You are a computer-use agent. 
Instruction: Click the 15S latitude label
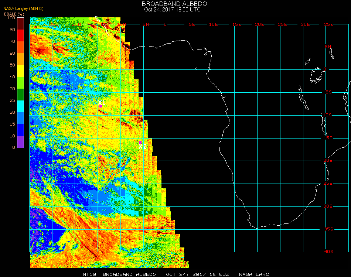(328, 138)
